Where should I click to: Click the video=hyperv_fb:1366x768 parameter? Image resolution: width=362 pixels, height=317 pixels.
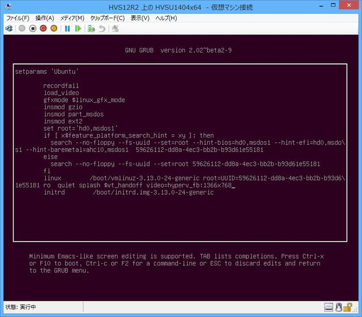click(189, 185)
